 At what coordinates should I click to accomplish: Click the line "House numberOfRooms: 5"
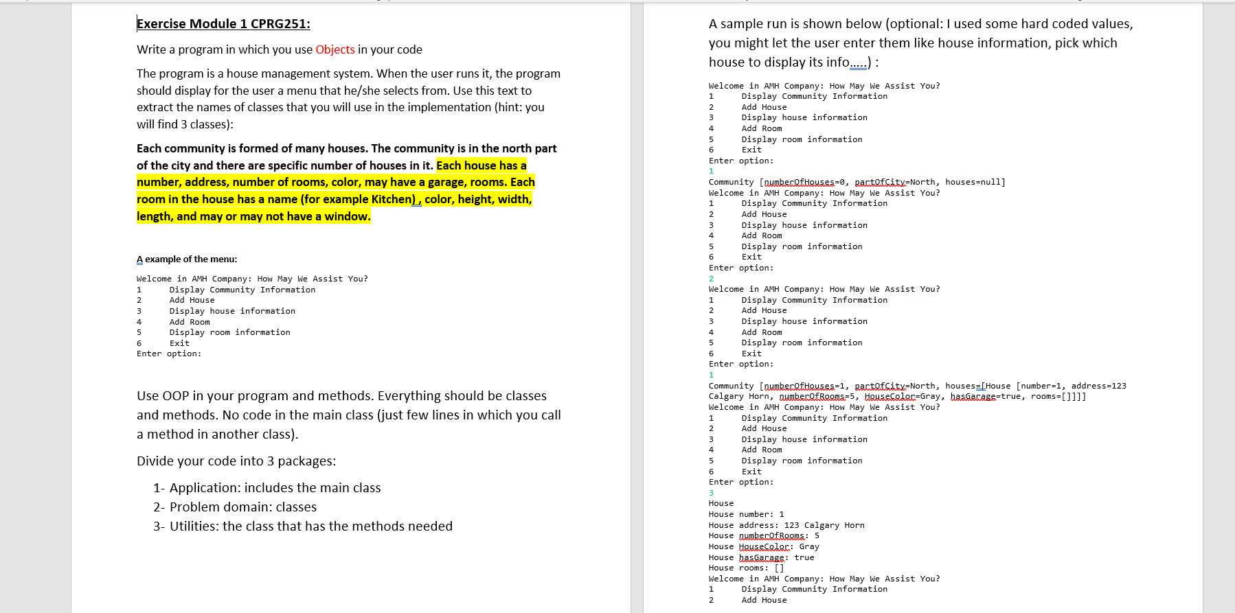click(x=764, y=535)
